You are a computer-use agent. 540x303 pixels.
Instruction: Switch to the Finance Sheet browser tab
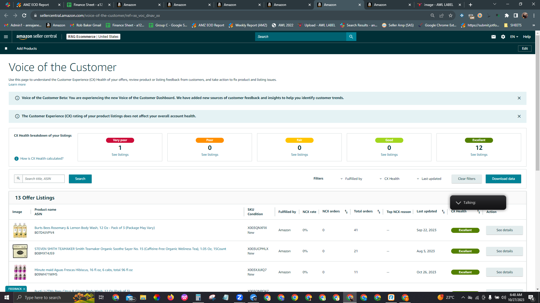tap(88, 5)
